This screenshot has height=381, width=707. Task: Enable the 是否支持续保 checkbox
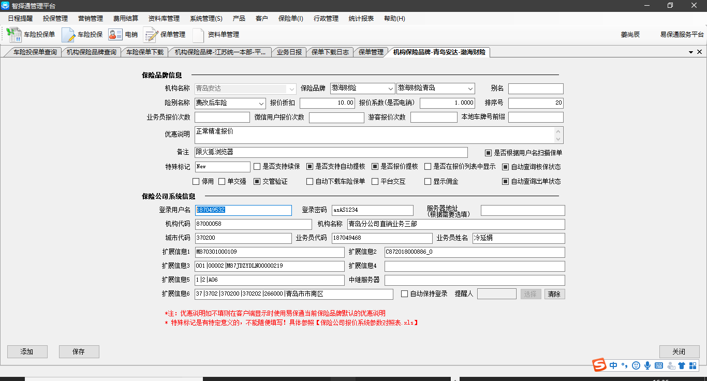[257, 167]
